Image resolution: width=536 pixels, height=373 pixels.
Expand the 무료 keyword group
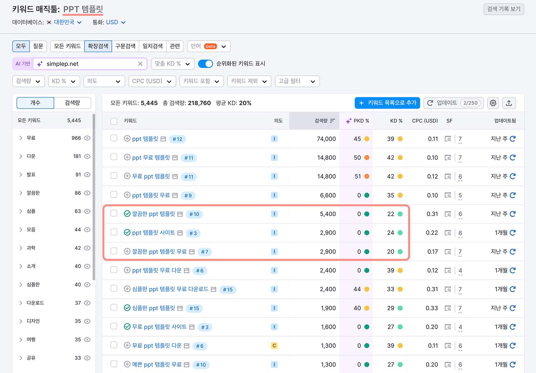(x=21, y=138)
